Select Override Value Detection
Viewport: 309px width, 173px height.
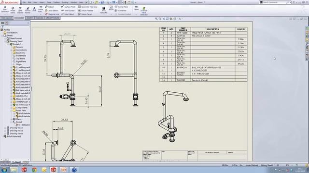(x=144, y=11)
